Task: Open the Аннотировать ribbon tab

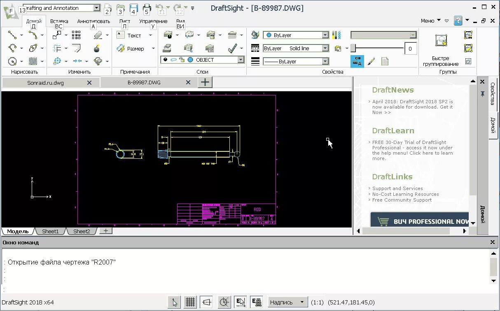Action: tap(94, 21)
